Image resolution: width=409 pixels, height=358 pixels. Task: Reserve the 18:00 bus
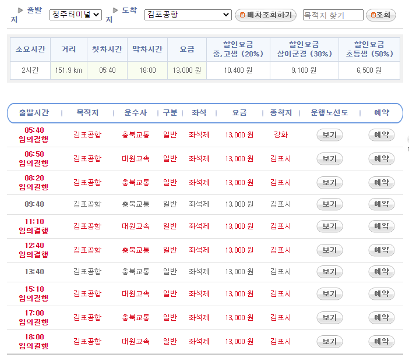[382, 342]
